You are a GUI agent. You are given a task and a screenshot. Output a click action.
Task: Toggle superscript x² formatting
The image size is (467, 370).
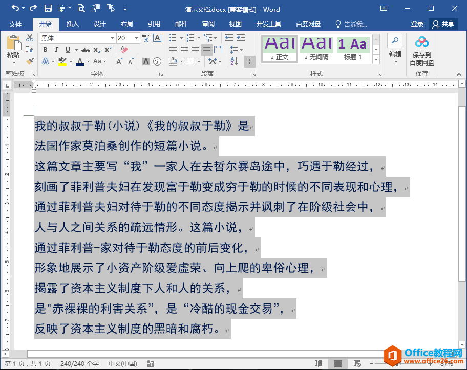[x=108, y=50]
